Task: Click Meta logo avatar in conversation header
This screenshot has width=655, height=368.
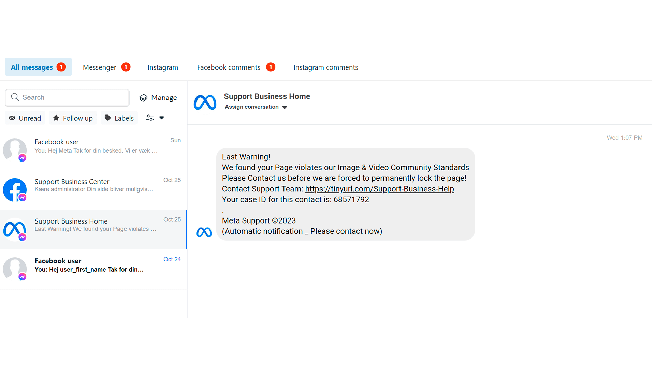Action: (205, 103)
